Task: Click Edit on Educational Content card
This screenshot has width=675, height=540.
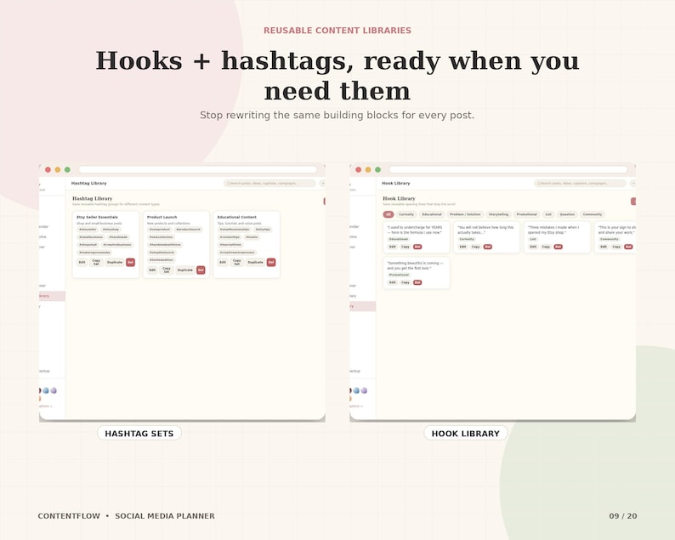Action: (223, 262)
